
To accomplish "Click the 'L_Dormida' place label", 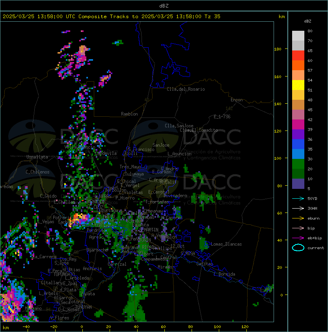I will (224, 274).
